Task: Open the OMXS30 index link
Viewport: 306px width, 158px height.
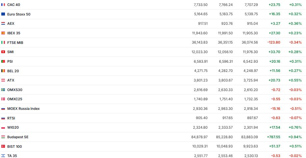Action: coord(15,90)
